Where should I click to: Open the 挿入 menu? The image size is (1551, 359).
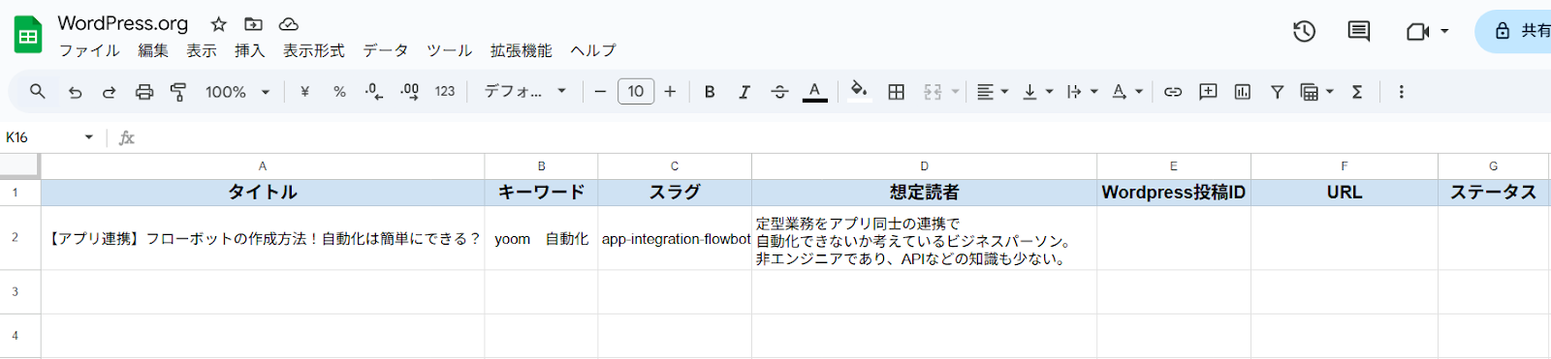pyautogui.click(x=250, y=50)
